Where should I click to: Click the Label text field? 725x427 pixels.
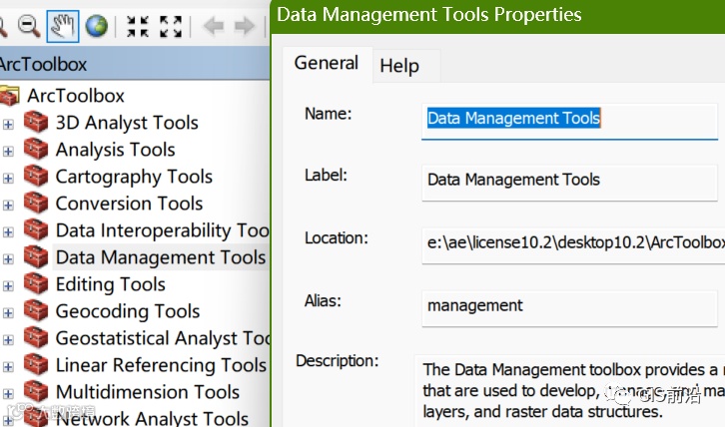[x=569, y=181]
